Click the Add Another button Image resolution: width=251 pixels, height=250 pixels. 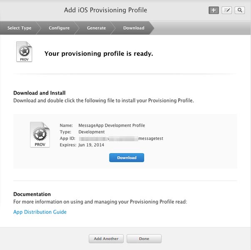(x=106, y=239)
